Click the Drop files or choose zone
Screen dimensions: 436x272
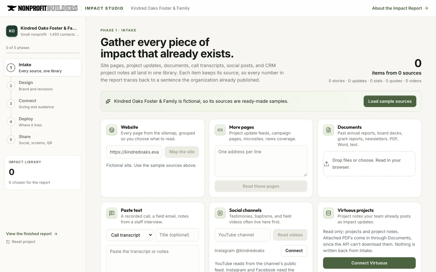[x=369, y=164]
